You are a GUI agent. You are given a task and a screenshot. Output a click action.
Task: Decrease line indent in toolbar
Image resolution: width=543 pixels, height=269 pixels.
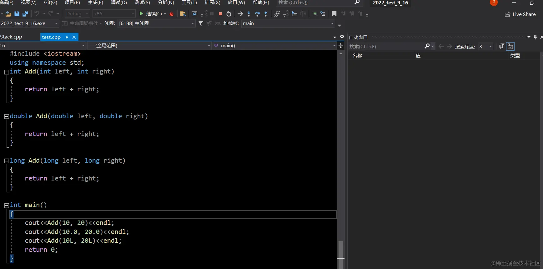point(314,14)
